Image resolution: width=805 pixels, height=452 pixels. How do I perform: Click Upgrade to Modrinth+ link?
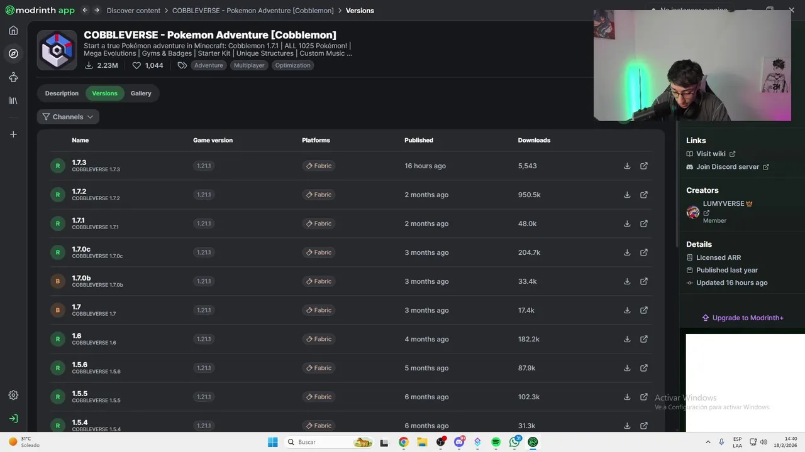coord(743,318)
